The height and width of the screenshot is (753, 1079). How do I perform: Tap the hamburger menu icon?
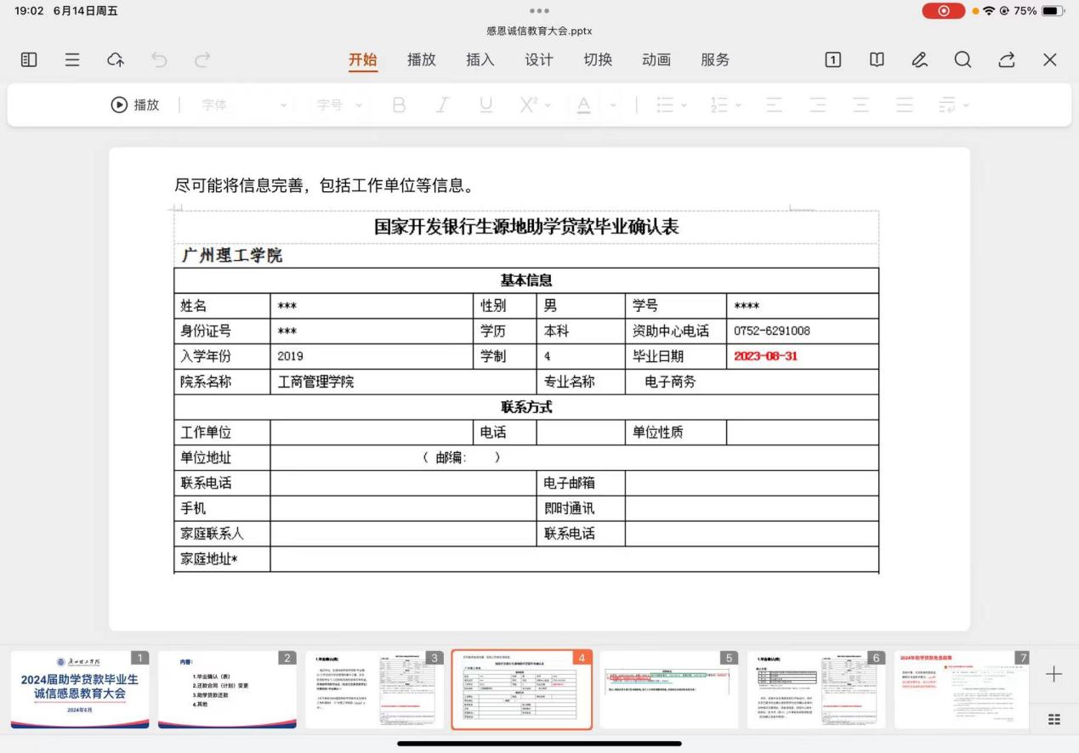(x=72, y=59)
